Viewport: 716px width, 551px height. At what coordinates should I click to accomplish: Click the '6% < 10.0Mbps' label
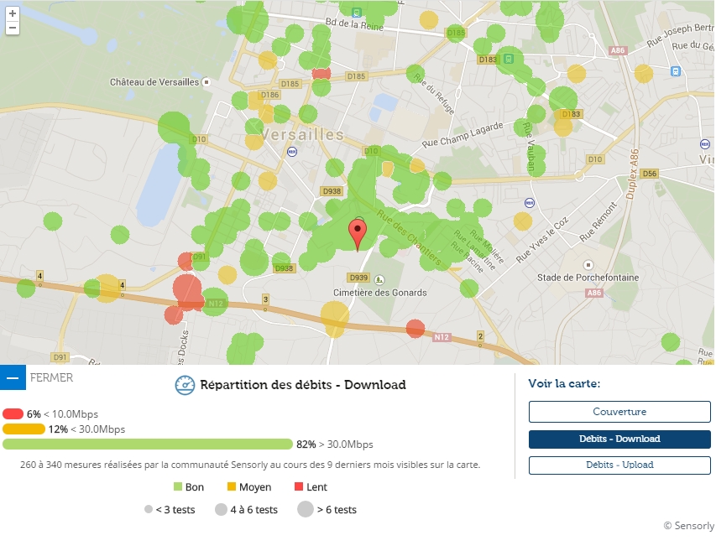click(x=63, y=414)
